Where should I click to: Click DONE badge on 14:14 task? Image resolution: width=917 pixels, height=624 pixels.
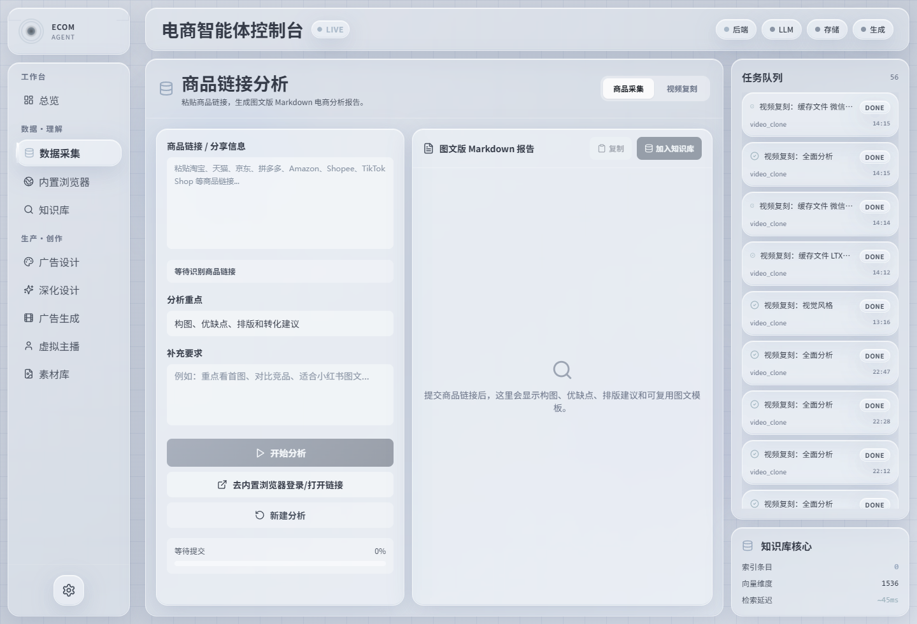(x=874, y=207)
